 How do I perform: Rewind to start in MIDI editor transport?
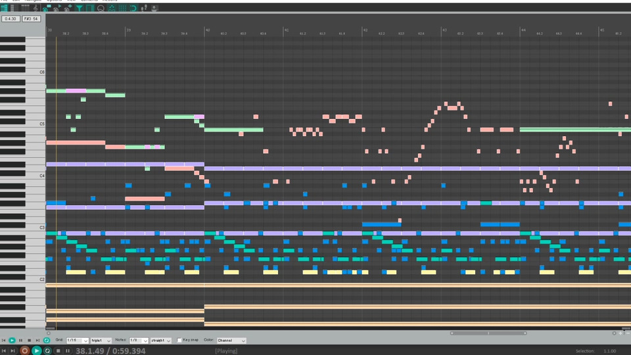pos(4,341)
